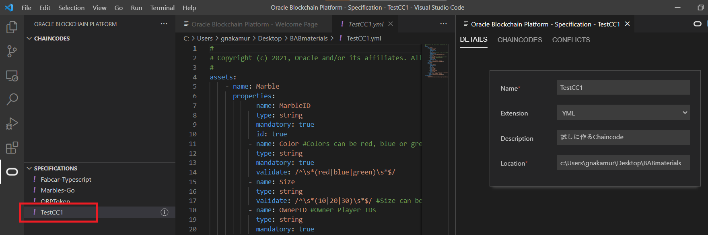Image resolution: width=708 pixels, height=235 pixels.
Task: Switch to the CHAINCODES tab
Action: click(520, 40)
